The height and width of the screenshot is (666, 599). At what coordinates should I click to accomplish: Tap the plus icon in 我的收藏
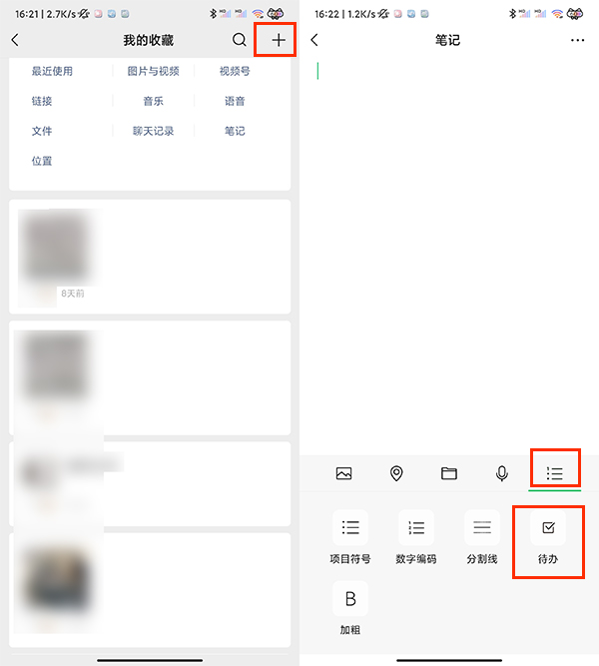coord(279,40)
